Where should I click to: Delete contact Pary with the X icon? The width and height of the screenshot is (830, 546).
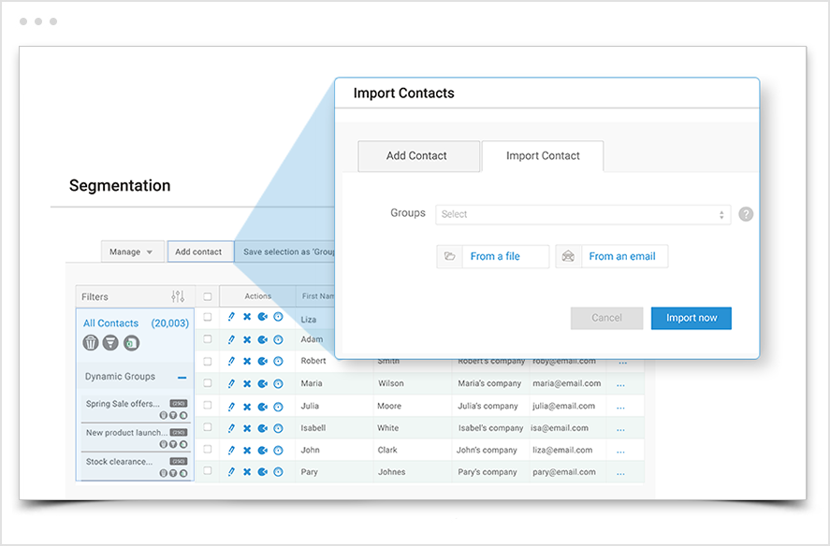pyautogui.click(x=247, y=472)
